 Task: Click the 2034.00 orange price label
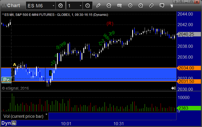[189, 68]
